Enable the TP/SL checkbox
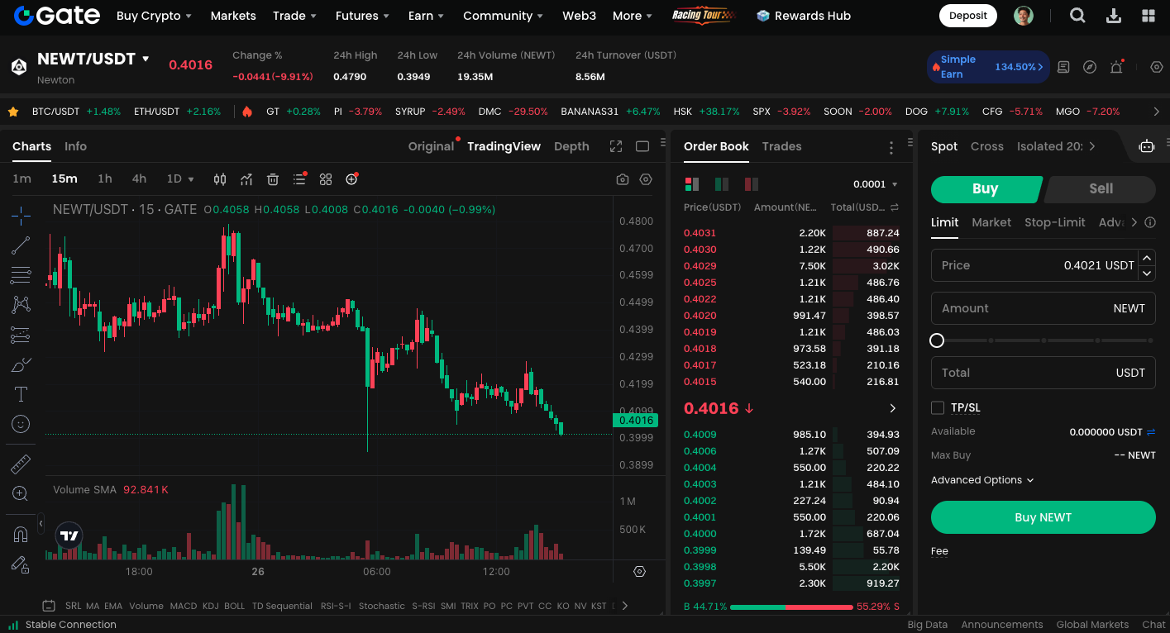 tap(938, 407)
